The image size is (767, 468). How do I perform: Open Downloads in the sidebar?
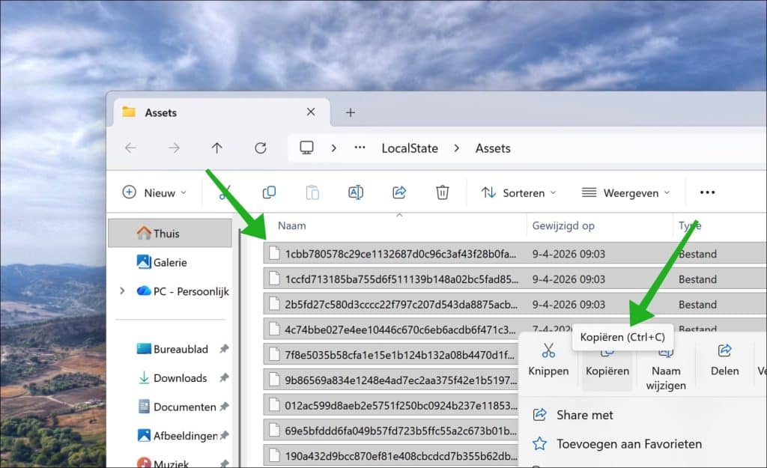[x=180, y=378]
